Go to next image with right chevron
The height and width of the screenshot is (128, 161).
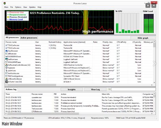(x=154, y=64)
